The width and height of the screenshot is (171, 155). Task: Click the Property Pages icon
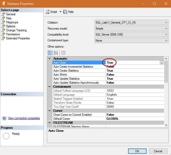(x=63, y=53)
